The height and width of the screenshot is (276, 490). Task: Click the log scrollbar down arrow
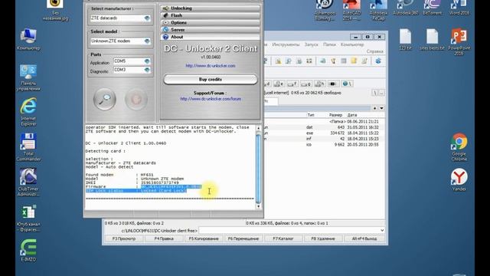pyautogui.click(x=258, y=206)
